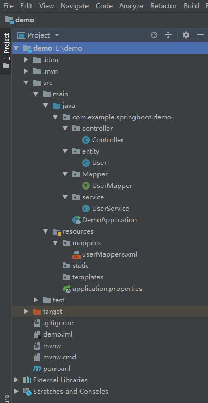Click the demo breadcrumb in navigation bar
The image size is (208, 403).
(20, 20)
